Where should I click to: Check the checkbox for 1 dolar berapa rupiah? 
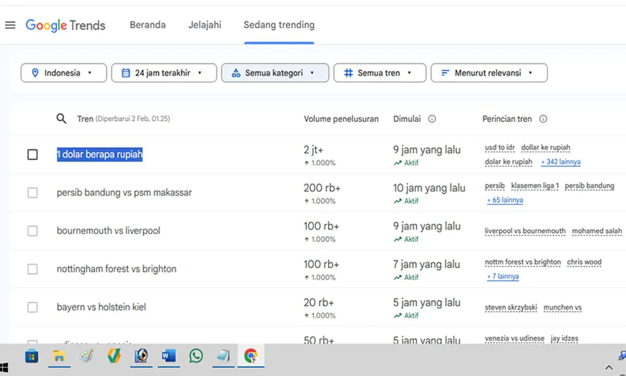tap(32, 154)
